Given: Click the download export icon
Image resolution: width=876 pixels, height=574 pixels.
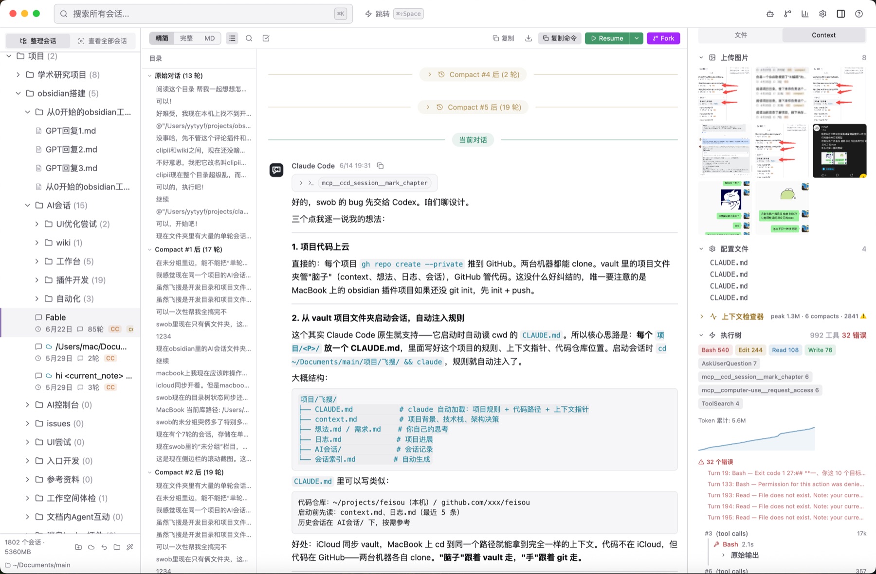Looking at the screenshot, I should point(529,38).
